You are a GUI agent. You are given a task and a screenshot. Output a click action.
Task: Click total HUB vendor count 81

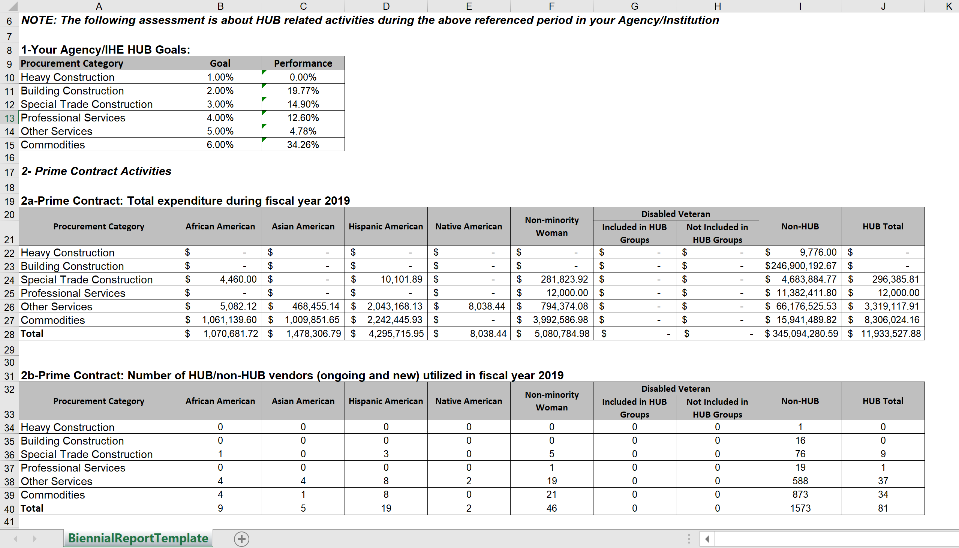click(x=883, y=509)
